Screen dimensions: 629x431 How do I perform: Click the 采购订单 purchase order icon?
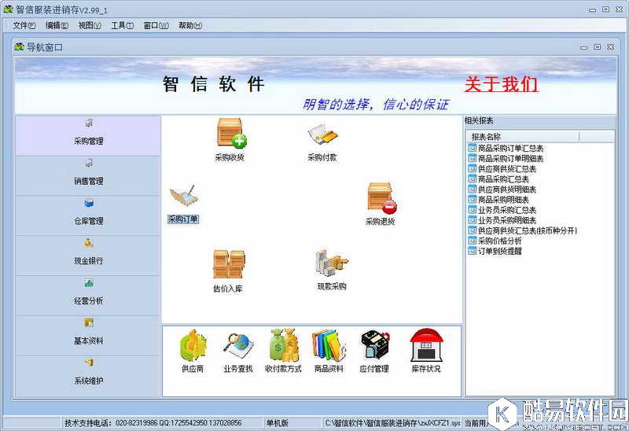(x=183, y=196)
